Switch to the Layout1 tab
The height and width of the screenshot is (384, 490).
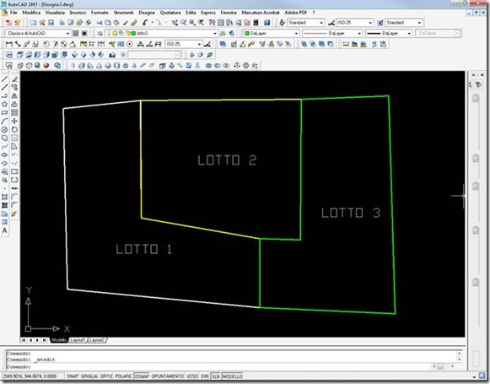(x=78, y=340)
